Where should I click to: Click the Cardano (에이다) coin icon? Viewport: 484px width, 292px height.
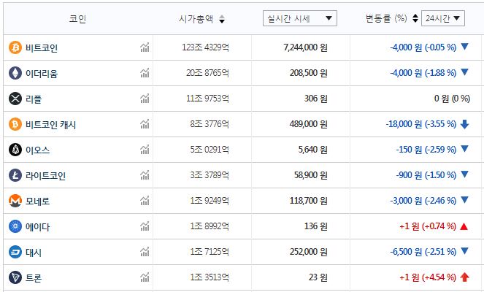(15, 226)
